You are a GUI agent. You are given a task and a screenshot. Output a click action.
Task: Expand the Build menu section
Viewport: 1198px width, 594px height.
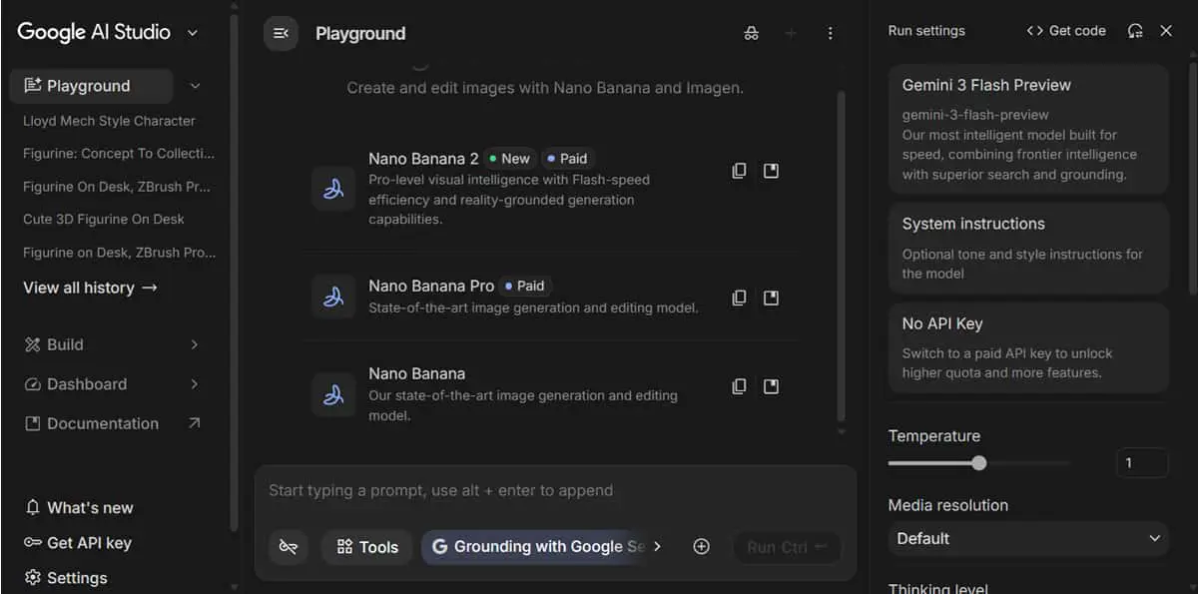(x=111, y=344)
